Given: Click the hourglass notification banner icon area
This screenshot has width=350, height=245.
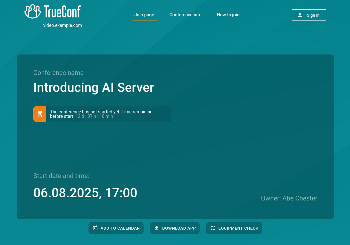Looking at the screenshot, I should [40, 114].
